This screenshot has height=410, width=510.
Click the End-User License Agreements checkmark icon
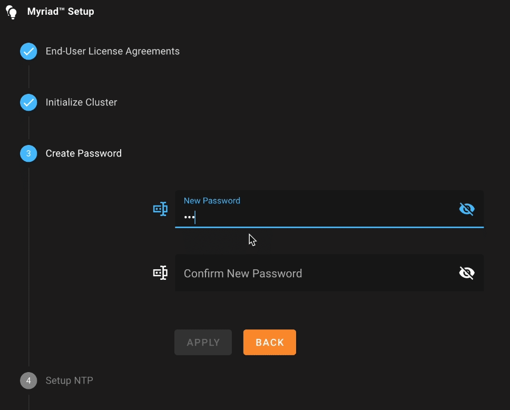(x=28, y=52)
